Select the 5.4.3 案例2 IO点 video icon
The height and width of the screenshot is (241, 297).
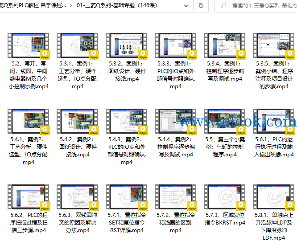point(127,121)
